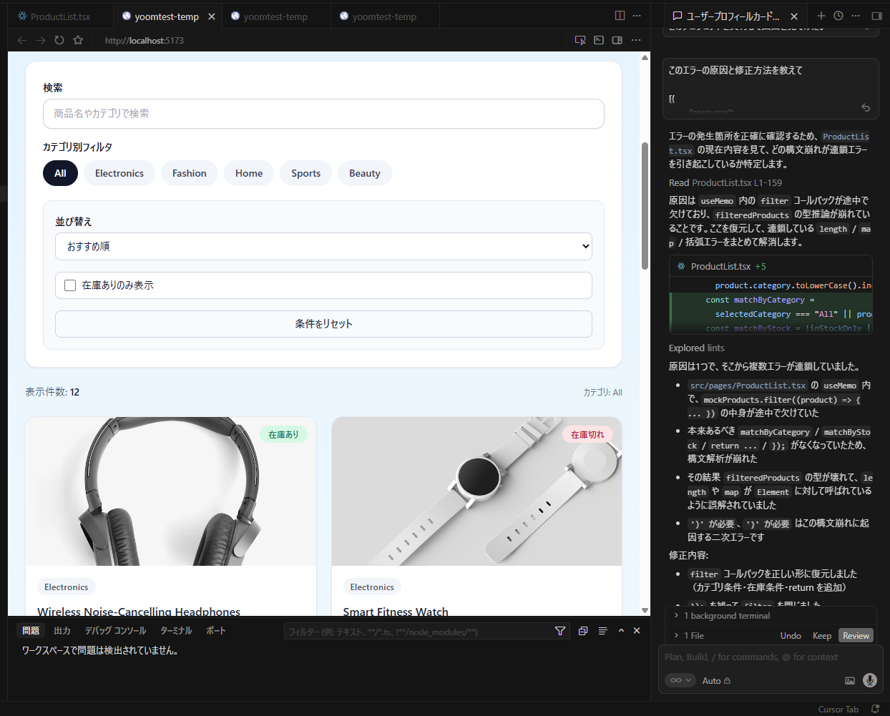
Task: Open the notifications bell in the status bar
Action: tap(875, 709)
